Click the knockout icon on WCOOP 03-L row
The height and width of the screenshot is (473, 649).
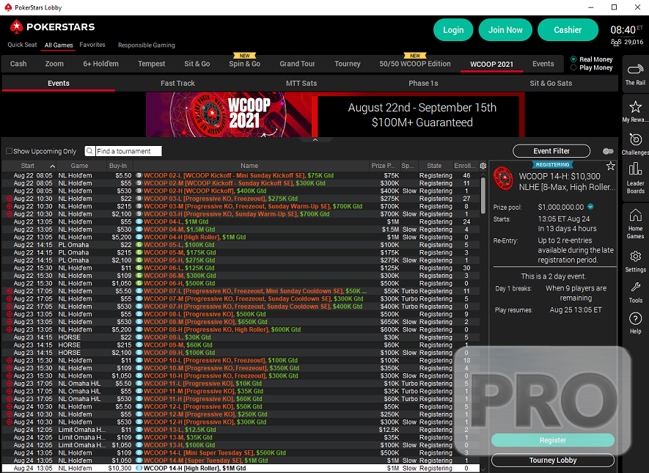click(x=9, y=199)
